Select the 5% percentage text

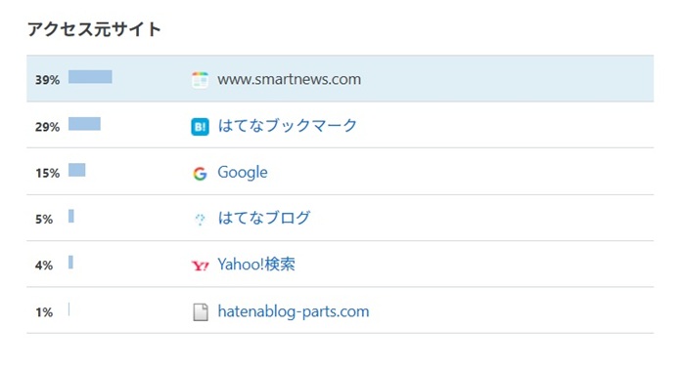44,219
